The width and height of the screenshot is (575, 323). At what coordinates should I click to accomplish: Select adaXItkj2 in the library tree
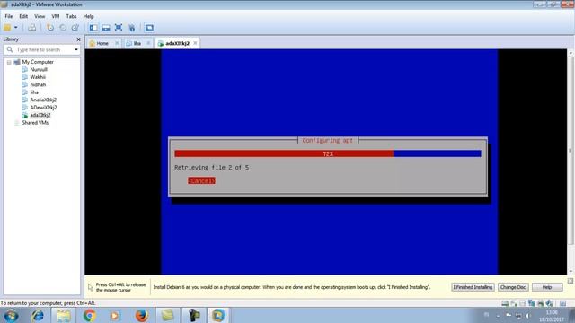click(40, 115)
